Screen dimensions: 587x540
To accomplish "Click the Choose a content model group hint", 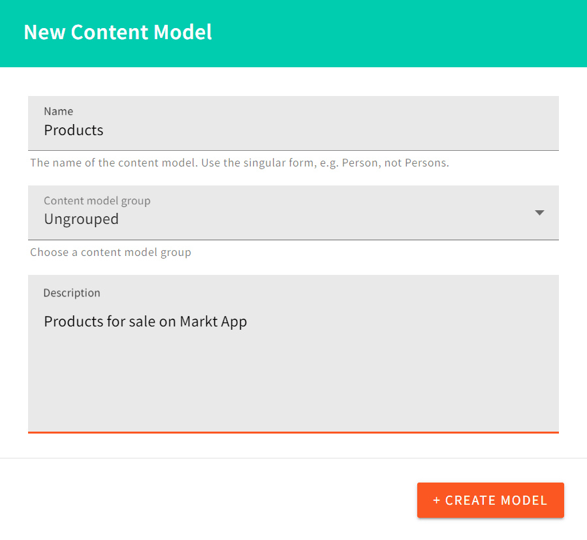I will pos(110,252).
